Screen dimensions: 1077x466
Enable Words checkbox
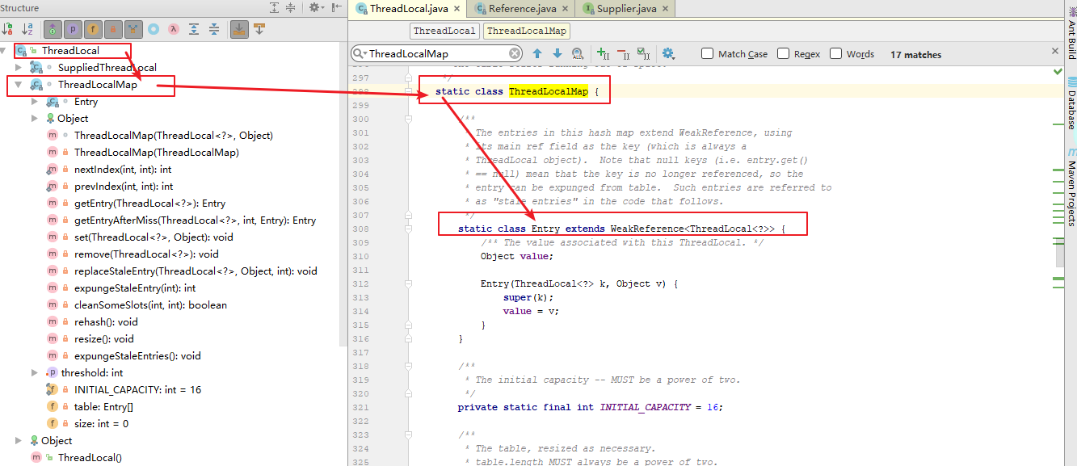pyautogui.click(x=836, y=53)
